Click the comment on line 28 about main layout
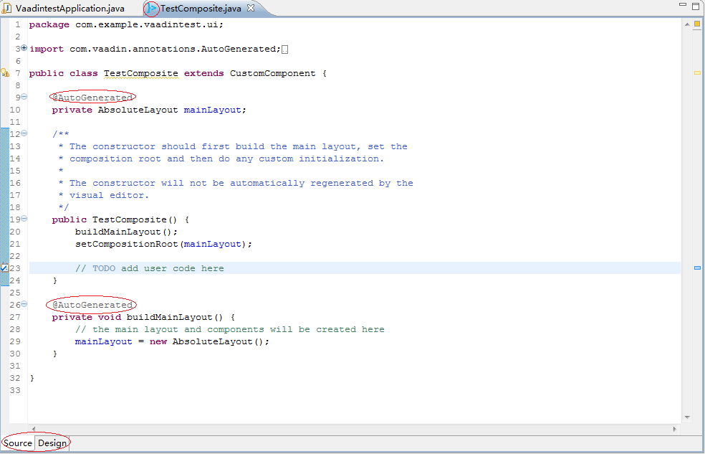Screen dimensions: 705x454 coord(230,329)
